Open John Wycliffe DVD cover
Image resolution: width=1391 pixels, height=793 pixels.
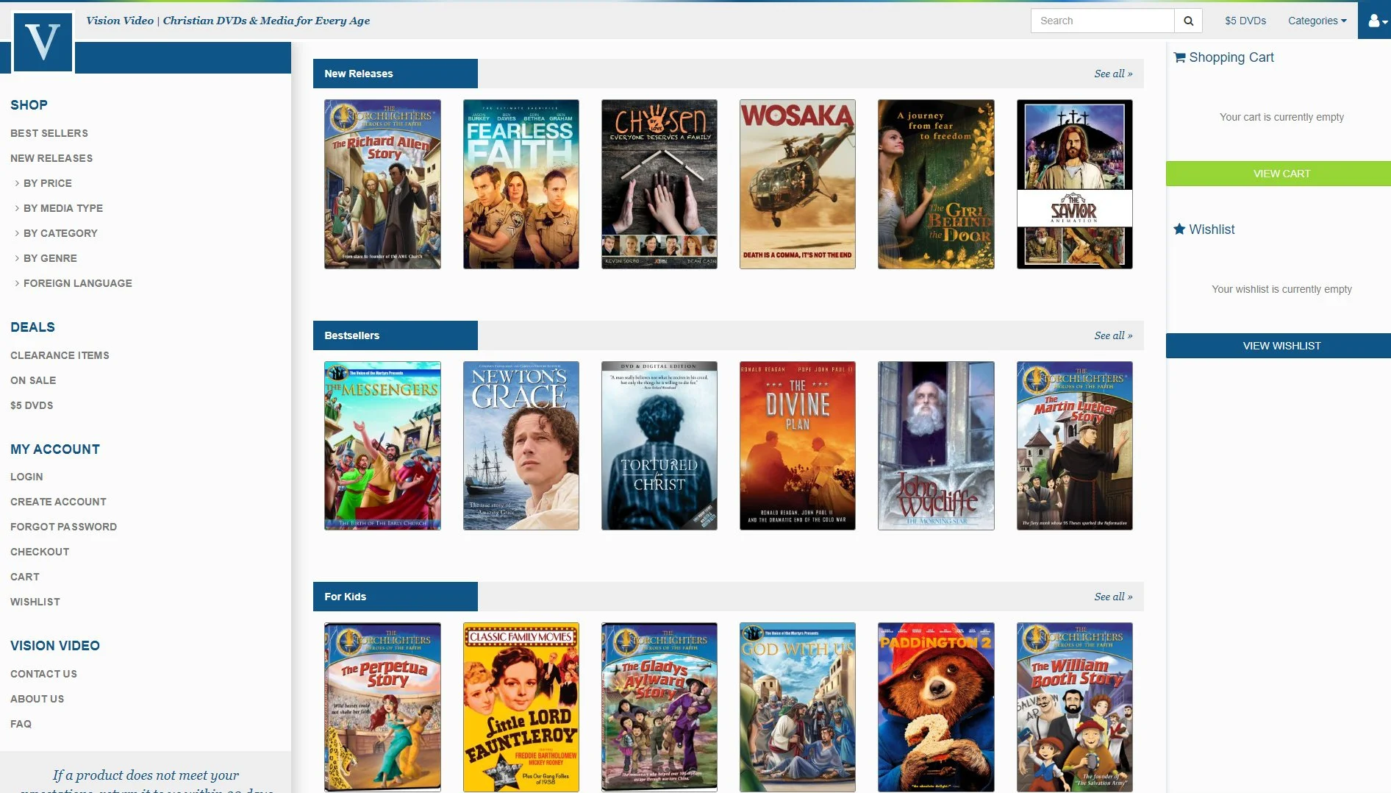[x=936, y=446]
